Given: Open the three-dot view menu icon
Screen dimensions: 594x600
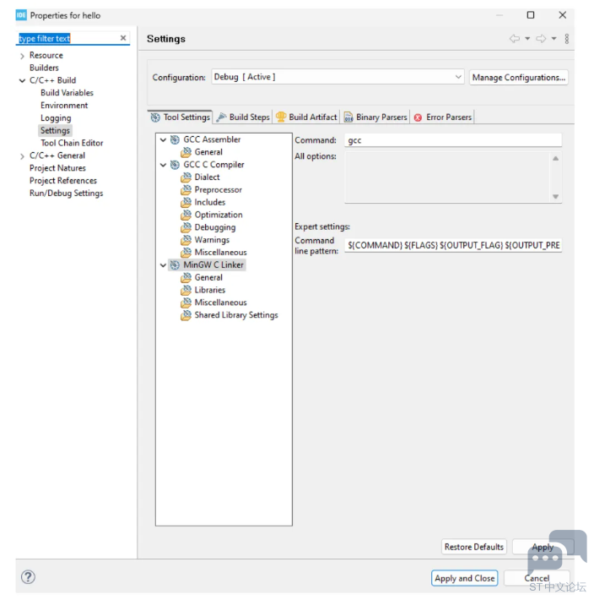Looking at the screenshot, I should 567,39.
